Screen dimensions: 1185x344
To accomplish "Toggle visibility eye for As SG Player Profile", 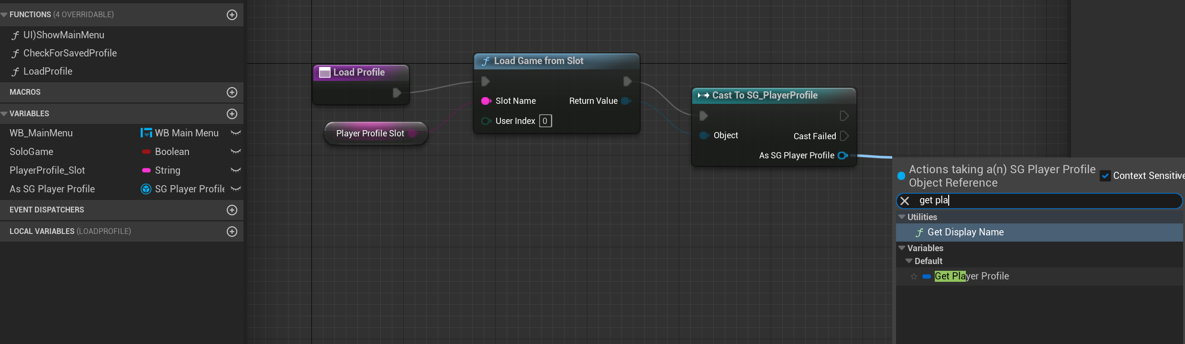I will pos(235,189).
